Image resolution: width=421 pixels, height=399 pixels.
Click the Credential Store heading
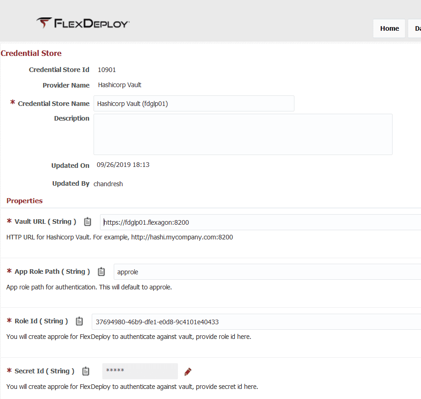point(31,53)
